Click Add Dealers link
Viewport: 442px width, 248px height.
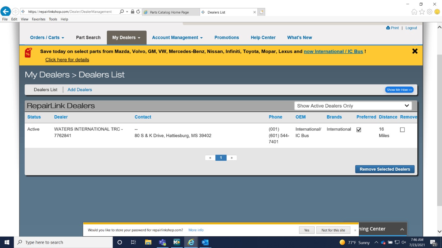(80, 90)
